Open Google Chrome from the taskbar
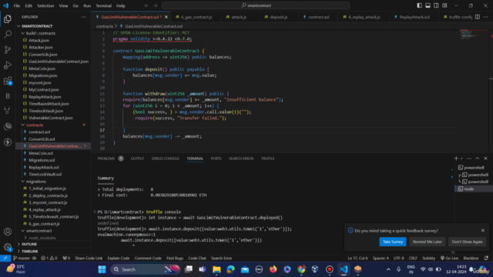The width and height of the screenshot is (493, 277). (x=301, y=269)
